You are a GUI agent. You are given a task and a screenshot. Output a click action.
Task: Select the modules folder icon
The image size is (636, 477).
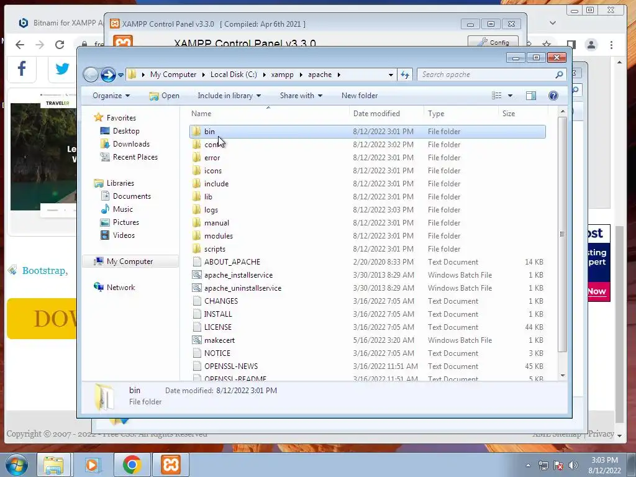pos(197,235)
